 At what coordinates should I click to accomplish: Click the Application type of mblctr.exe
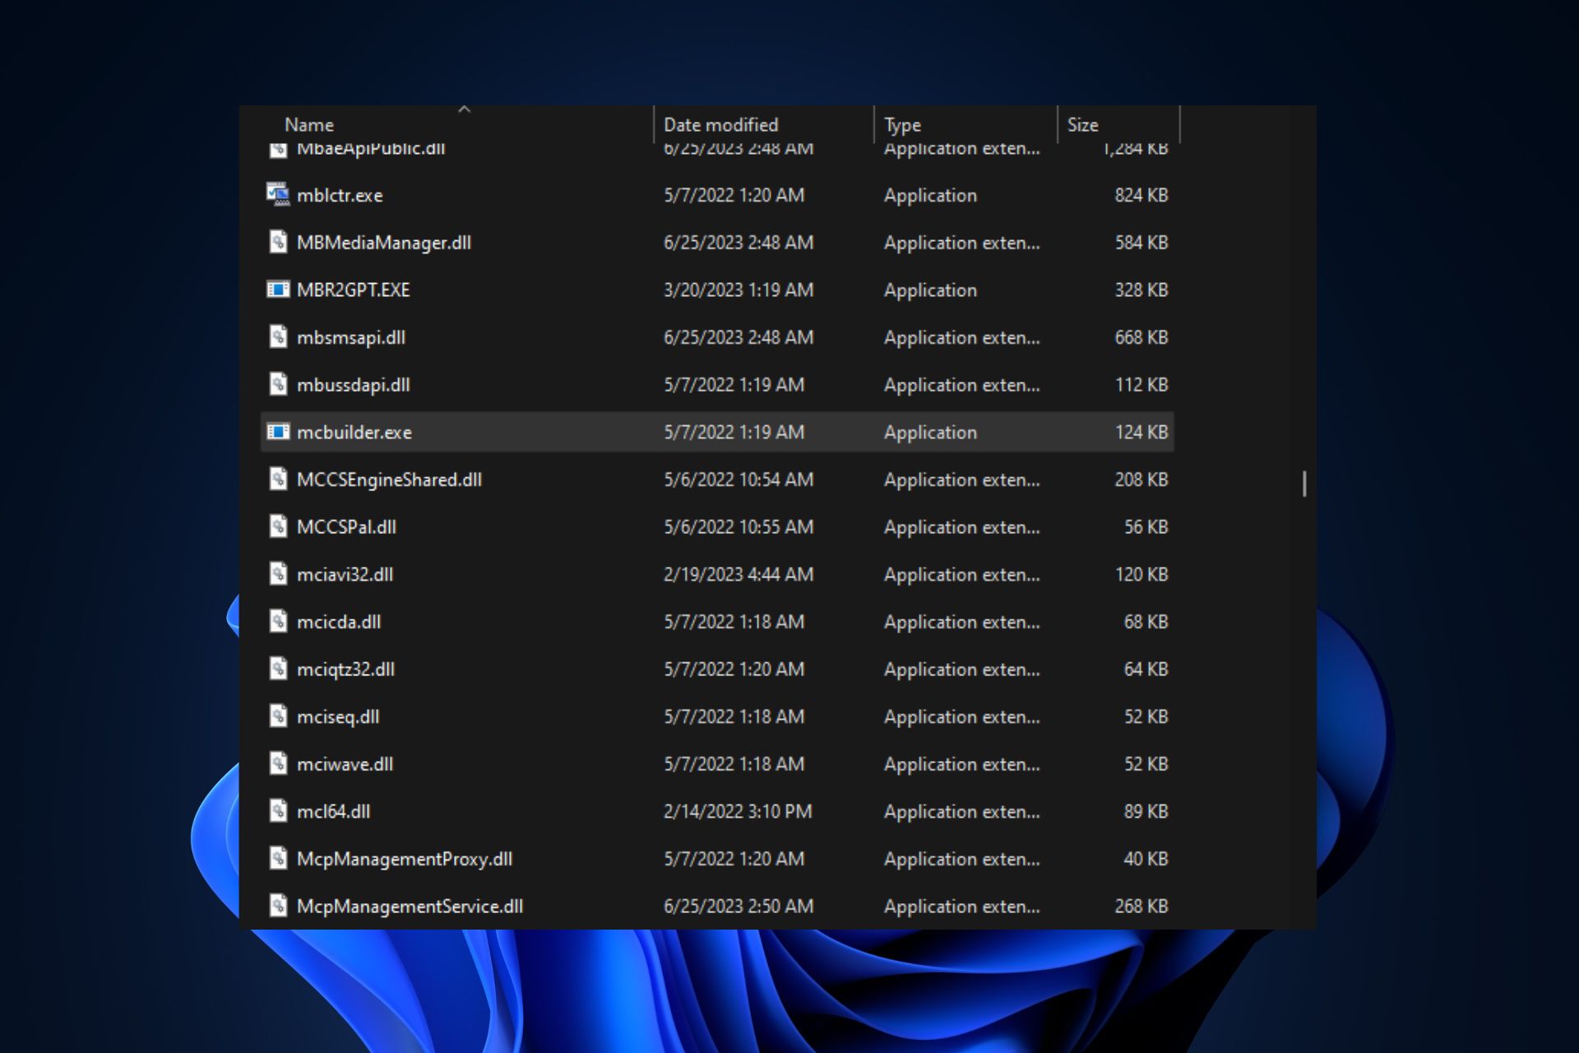(x=930, y=196)
